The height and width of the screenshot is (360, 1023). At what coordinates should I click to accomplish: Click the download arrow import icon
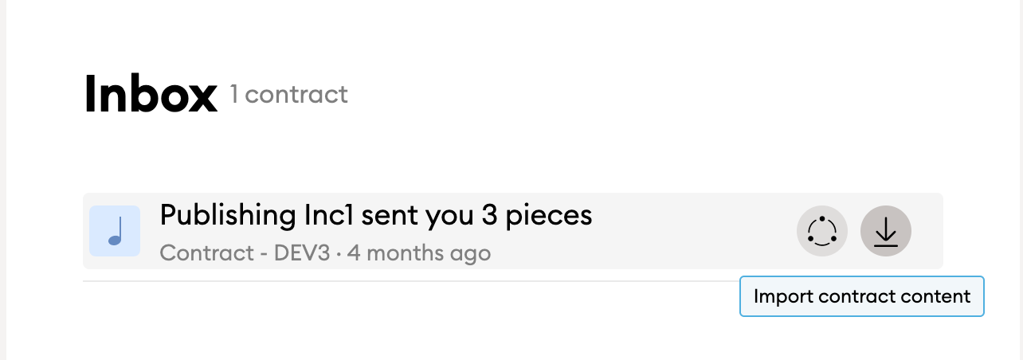point(886,232)
